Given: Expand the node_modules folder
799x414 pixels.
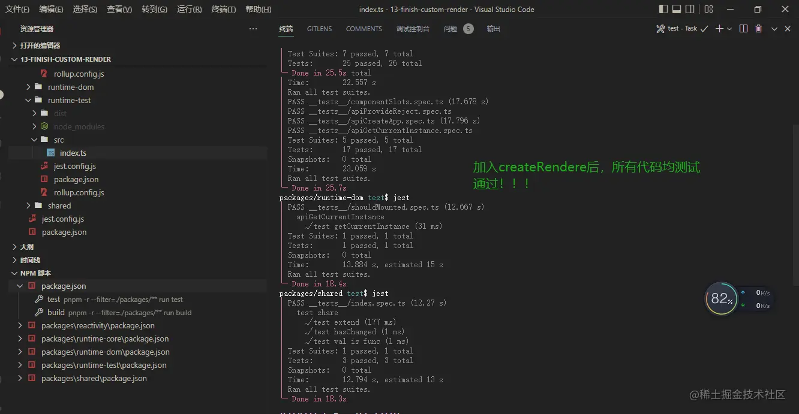Looking at the screenshot, I should coord(138,126).
